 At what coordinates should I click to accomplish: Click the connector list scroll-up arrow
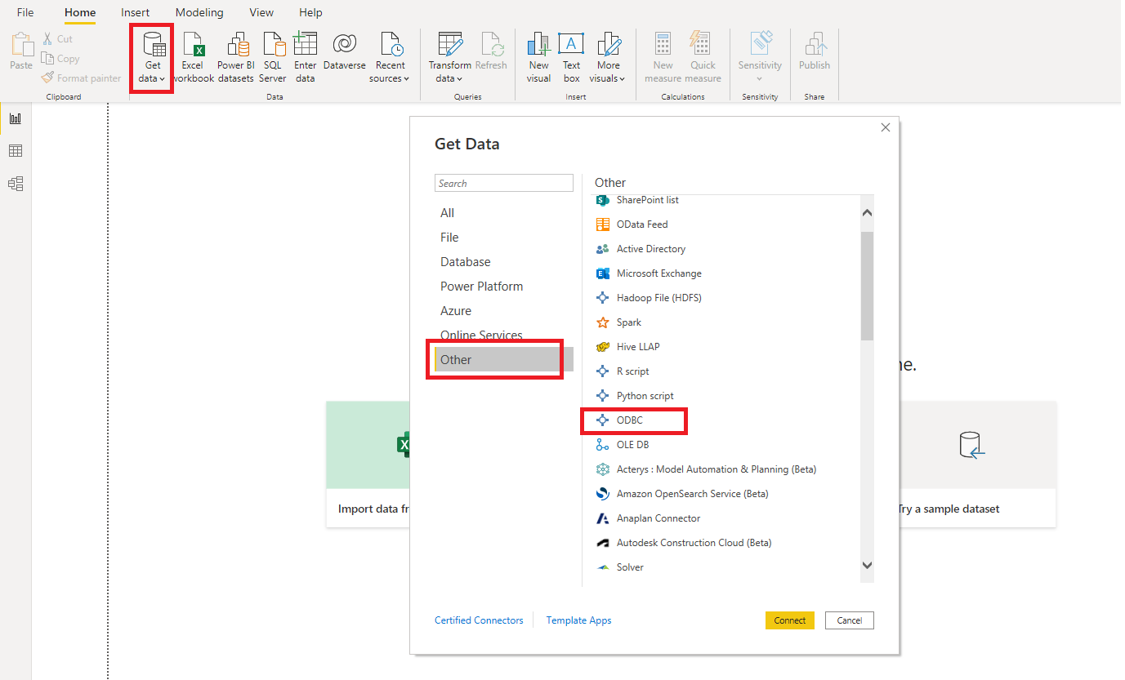[x=868, y=212]
